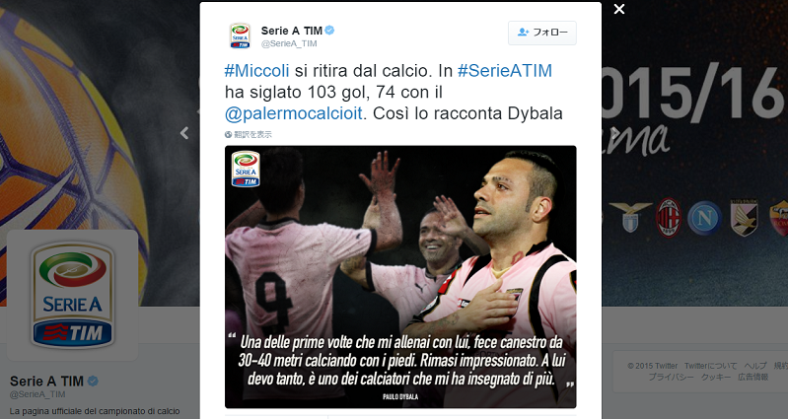Click the large Serie A TIM profile picture
The height and width of the screenshot is (419, 788).
click(72, 296)
